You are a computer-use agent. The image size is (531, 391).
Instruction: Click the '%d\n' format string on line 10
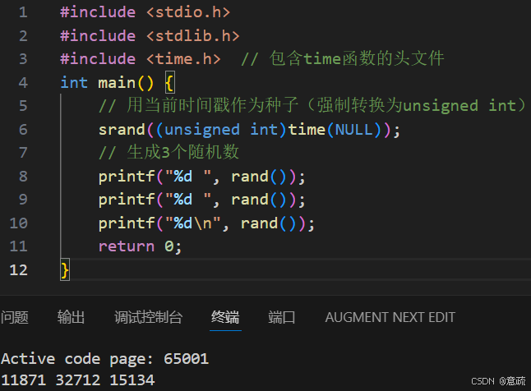pyautogui.click(x=192, y=223)
